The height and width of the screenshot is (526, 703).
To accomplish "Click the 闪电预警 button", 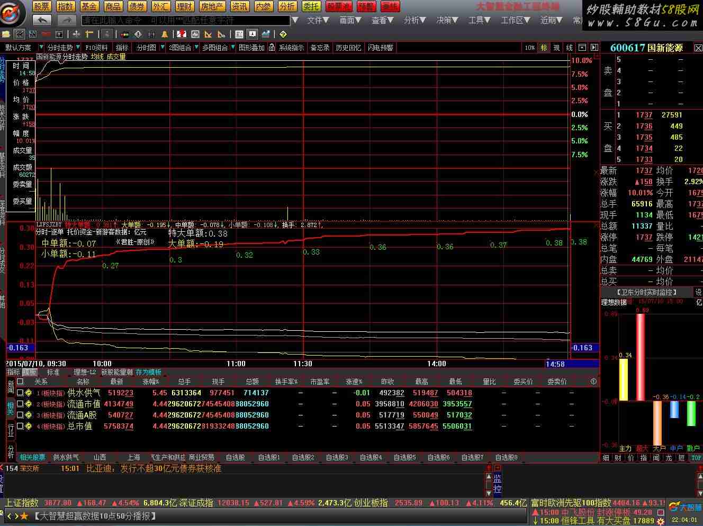I will (x=380, y=48).
